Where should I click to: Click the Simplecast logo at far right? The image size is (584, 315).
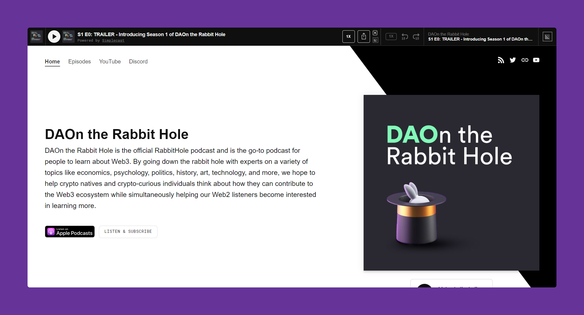click(547, 36)
